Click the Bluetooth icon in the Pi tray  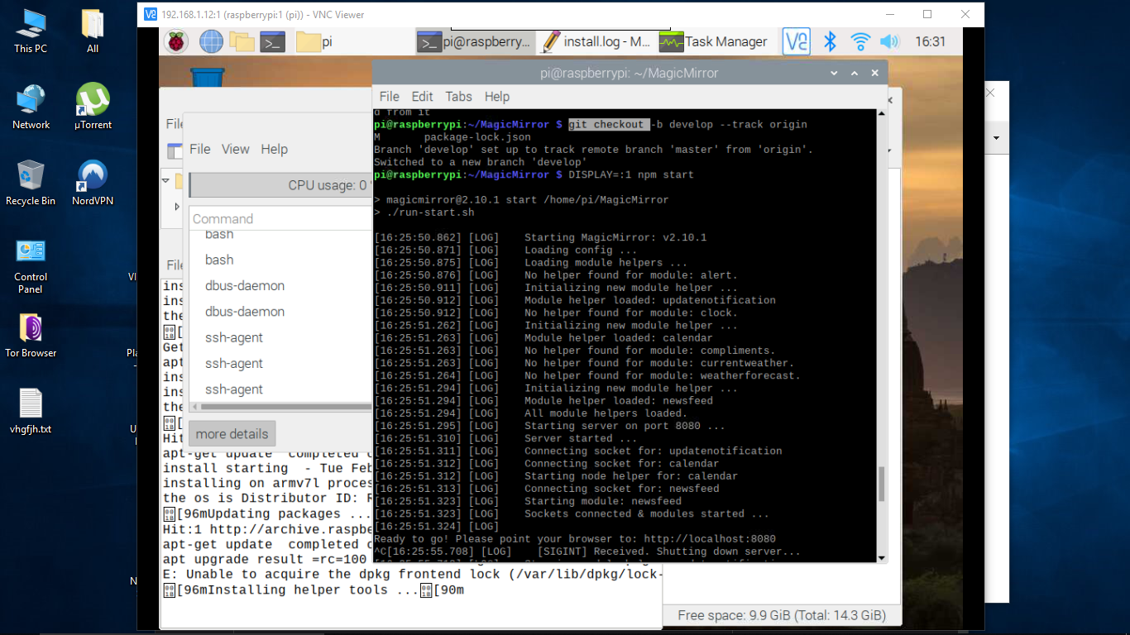pyautogui.click(x=830, y=41)
